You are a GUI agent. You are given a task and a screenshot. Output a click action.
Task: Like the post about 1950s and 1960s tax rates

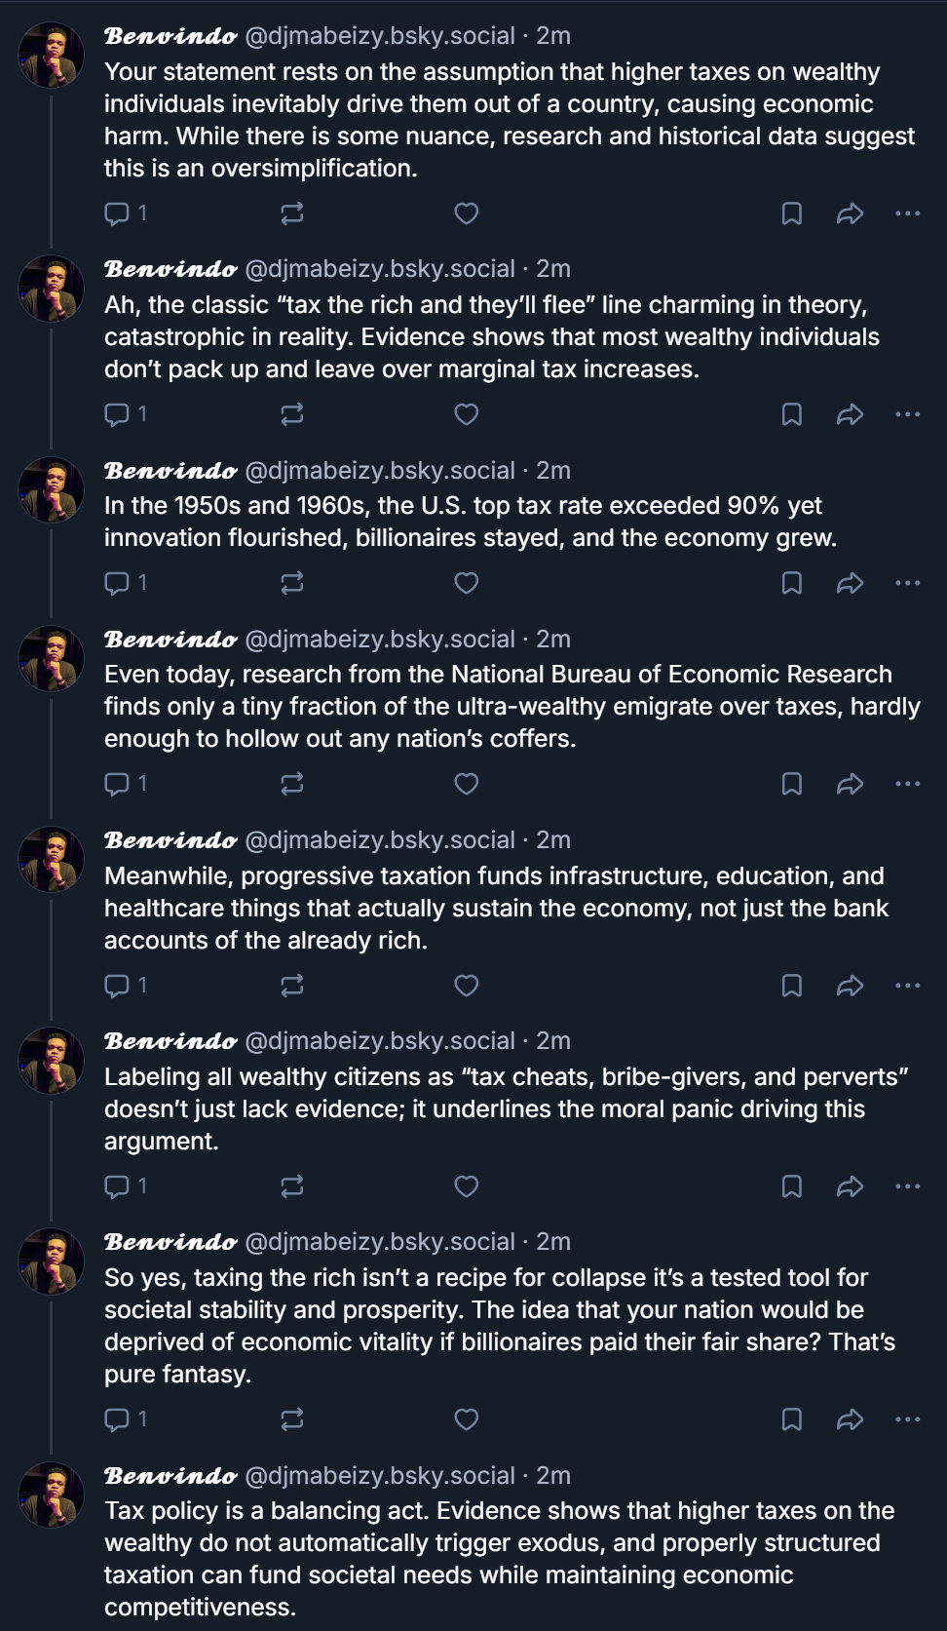[467, 583]
